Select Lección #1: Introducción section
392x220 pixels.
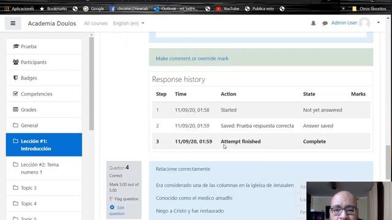click(x=44, y=145)
